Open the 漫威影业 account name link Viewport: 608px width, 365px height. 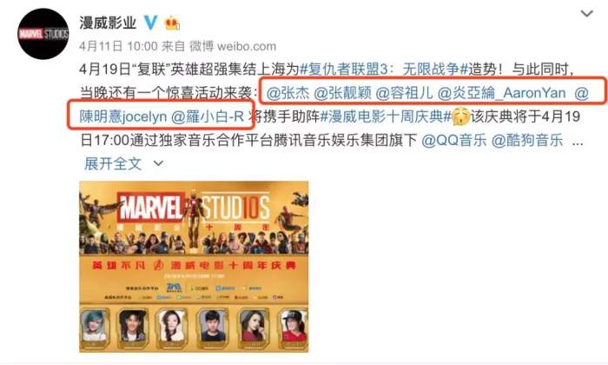[x=108, y=23]
